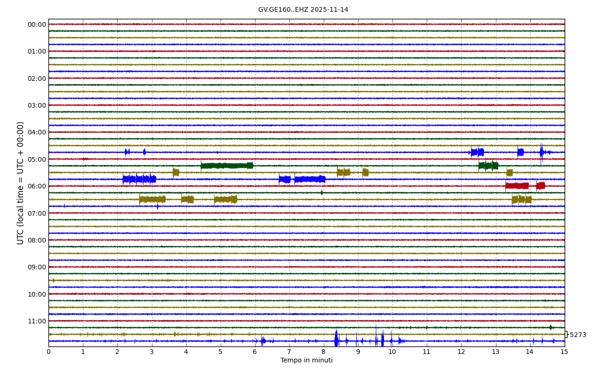Select the blue spike near minute 8.4 on bottom trace

point(336,340)
